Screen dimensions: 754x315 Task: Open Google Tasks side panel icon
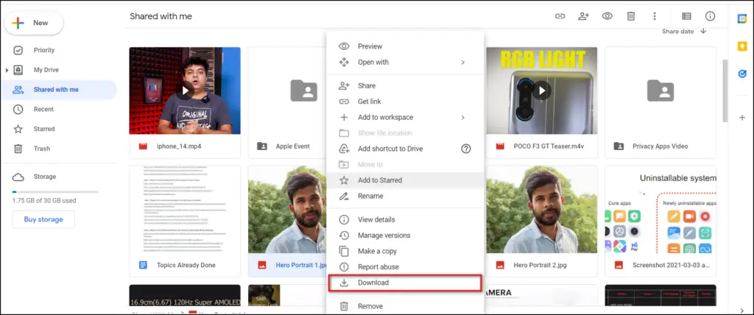pos(742,74)
